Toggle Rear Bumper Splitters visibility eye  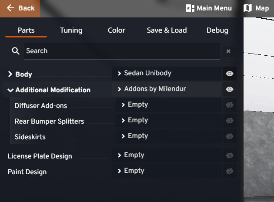coord(230,121)
